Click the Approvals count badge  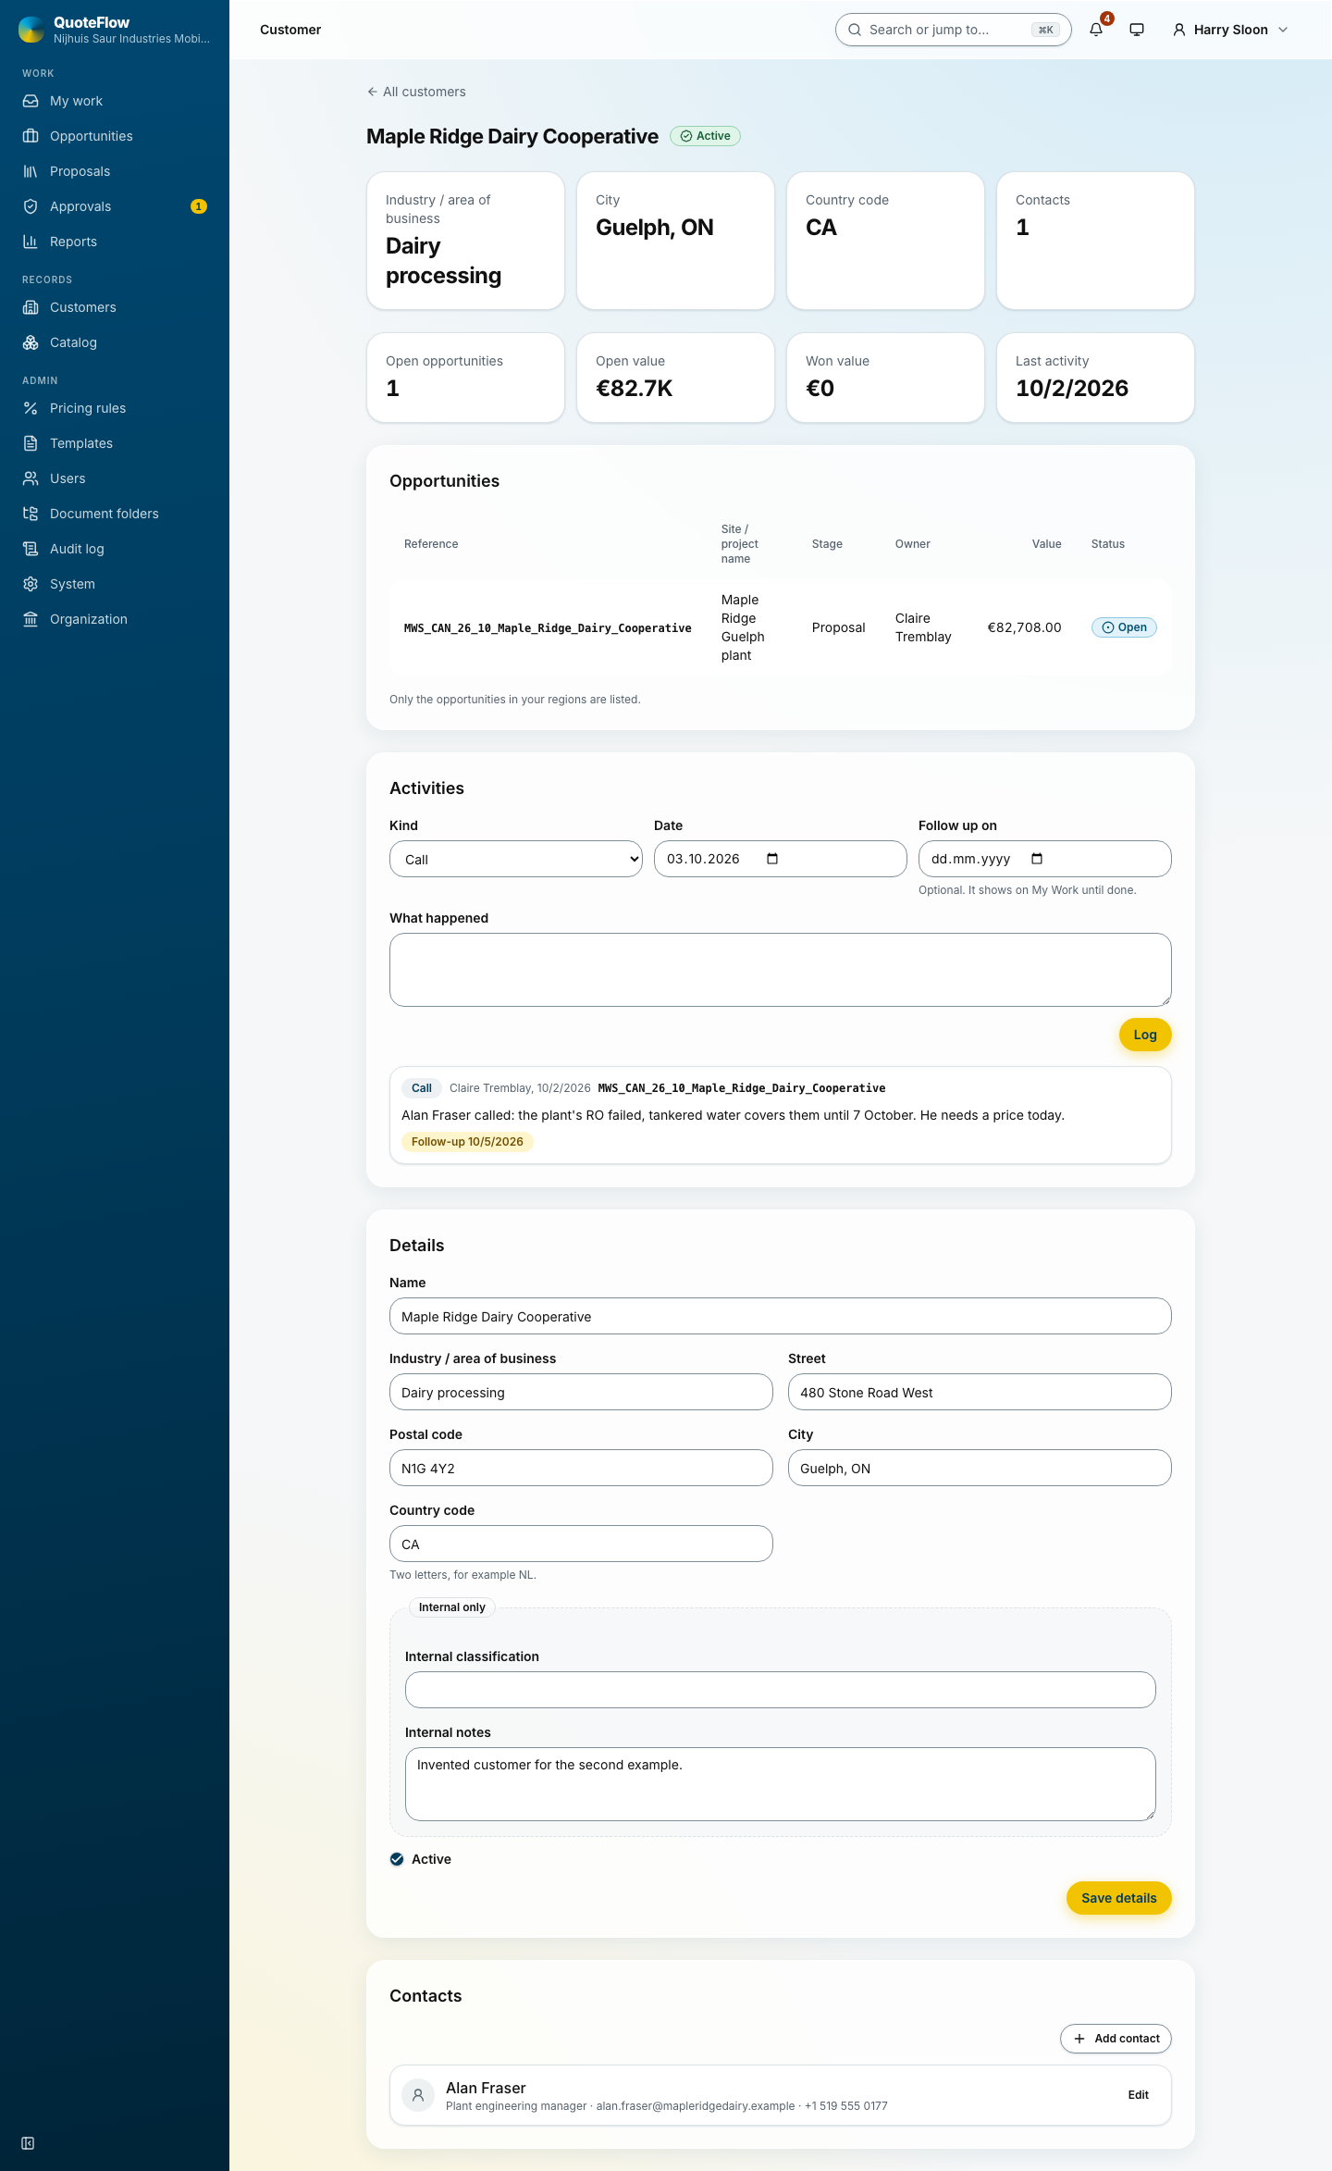click(198, 206)
